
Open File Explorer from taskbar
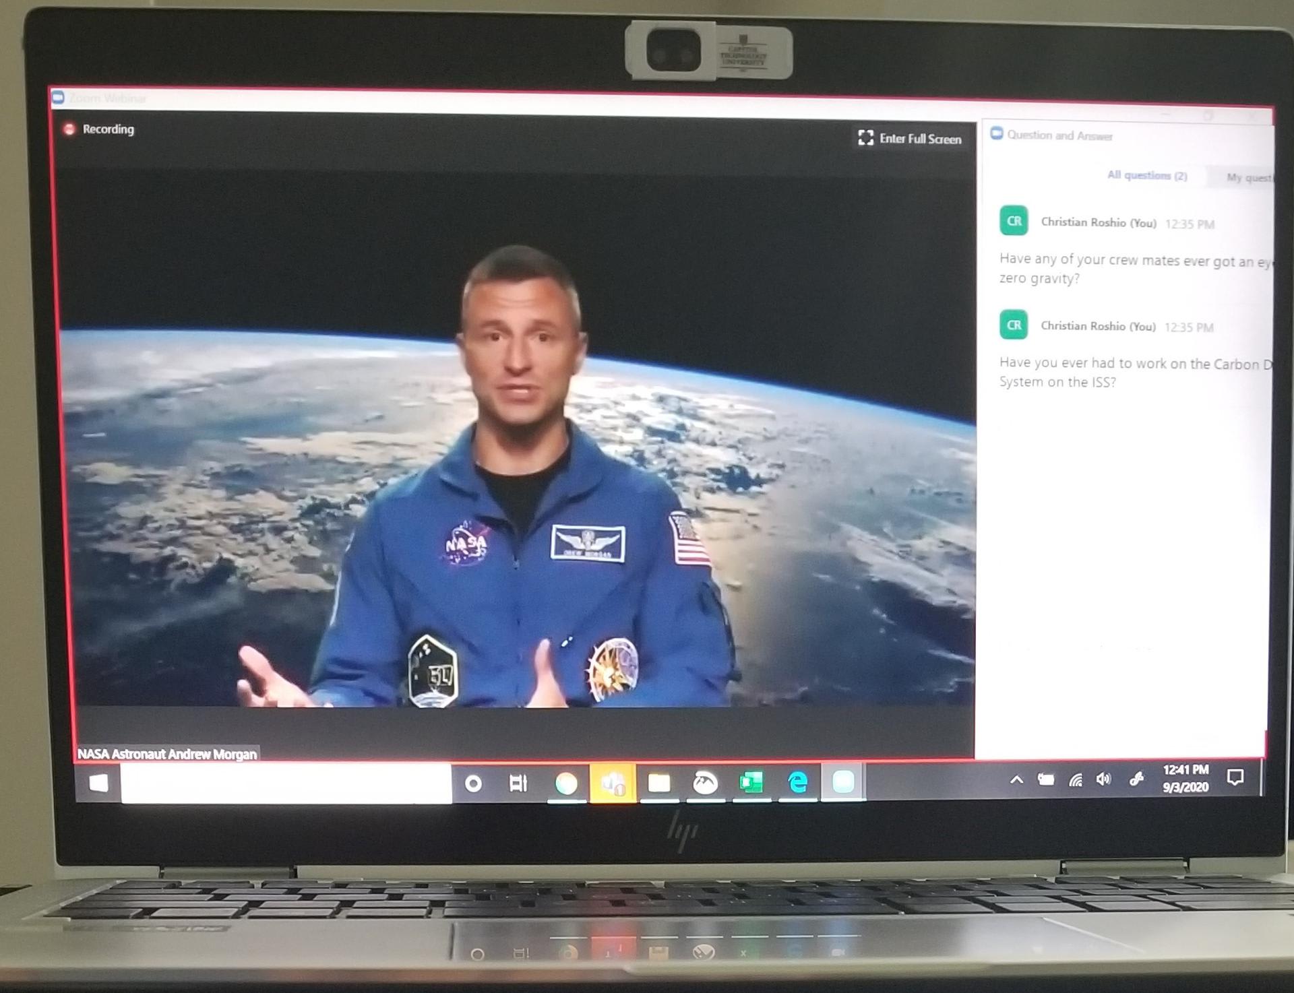tap(659, 783)
